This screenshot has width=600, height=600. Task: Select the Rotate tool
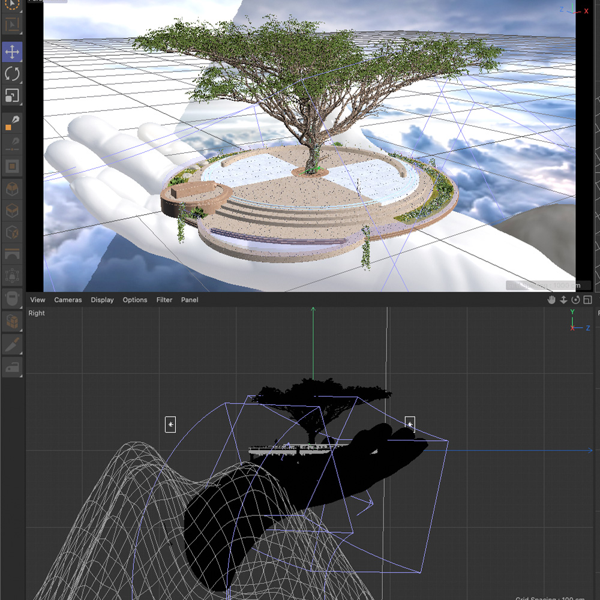[x=12, y=74]
